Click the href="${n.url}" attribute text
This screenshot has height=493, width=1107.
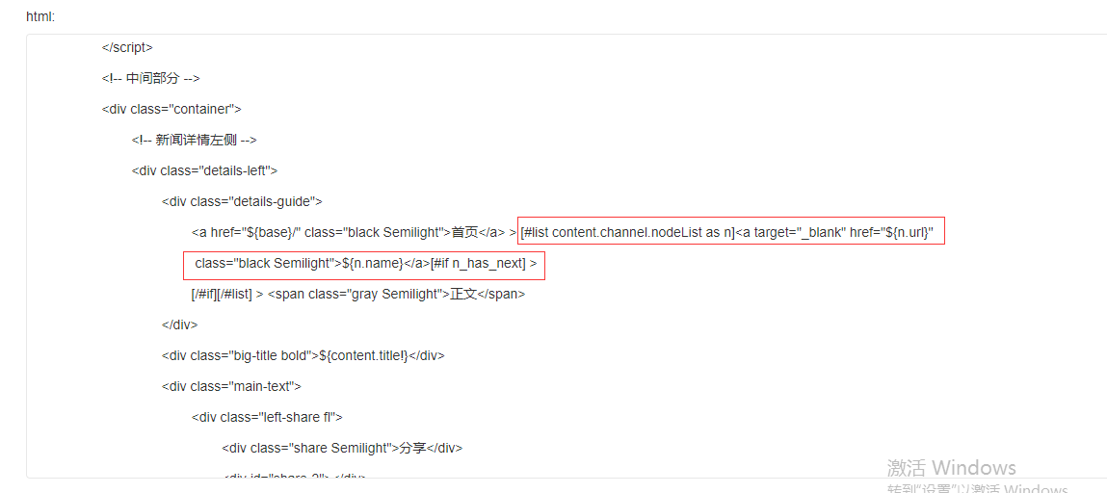(891, 232)
